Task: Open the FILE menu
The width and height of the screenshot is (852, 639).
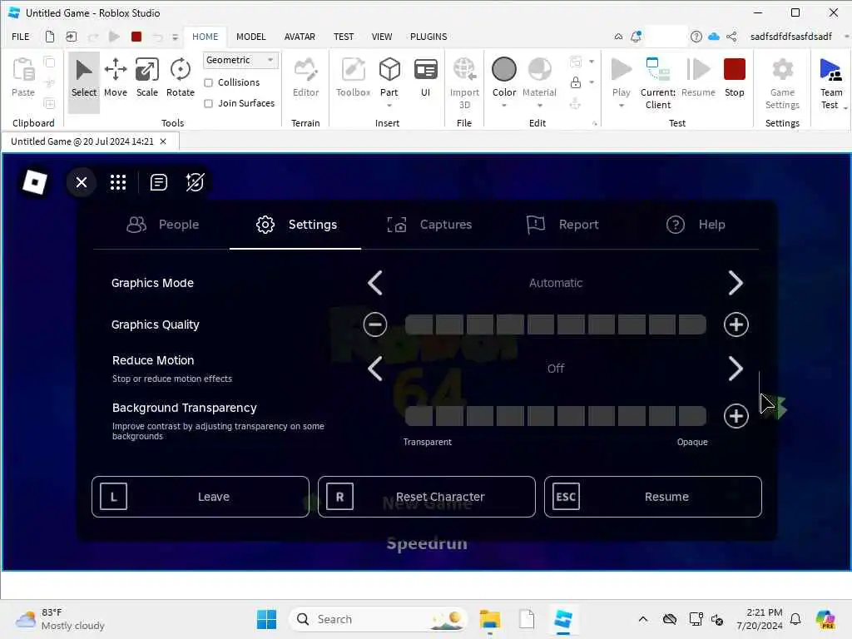Action: [x=21, y=37]
